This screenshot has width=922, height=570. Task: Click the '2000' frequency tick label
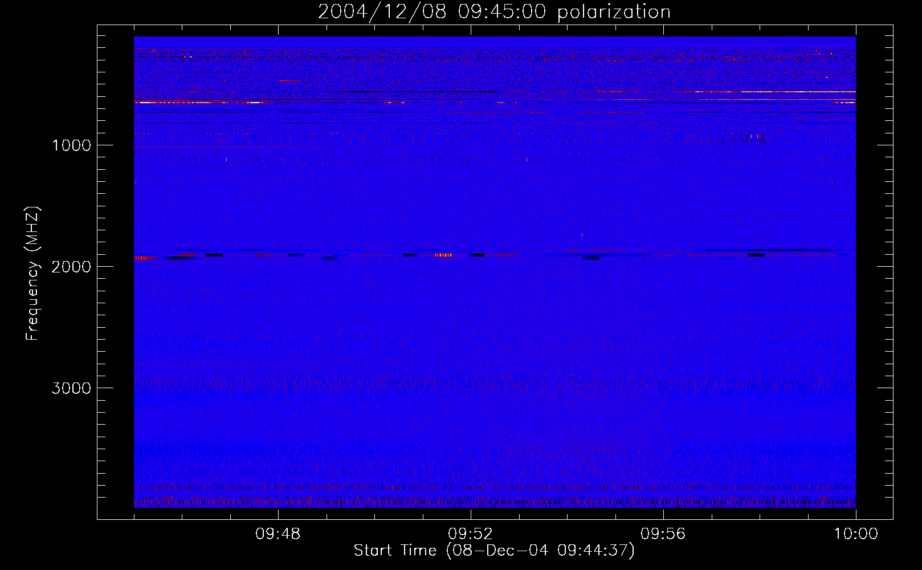[71, 267]
